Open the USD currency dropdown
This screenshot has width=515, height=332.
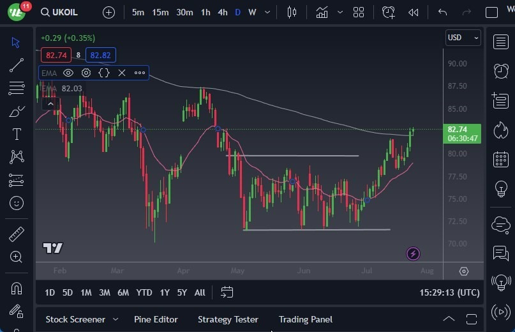pyautogui.click(x=463, y=38)
